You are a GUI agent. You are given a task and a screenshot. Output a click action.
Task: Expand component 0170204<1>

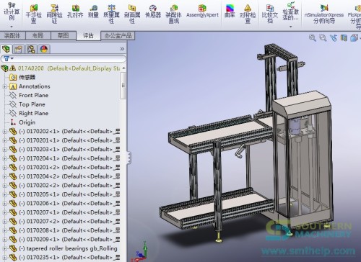tap(4, 158)
